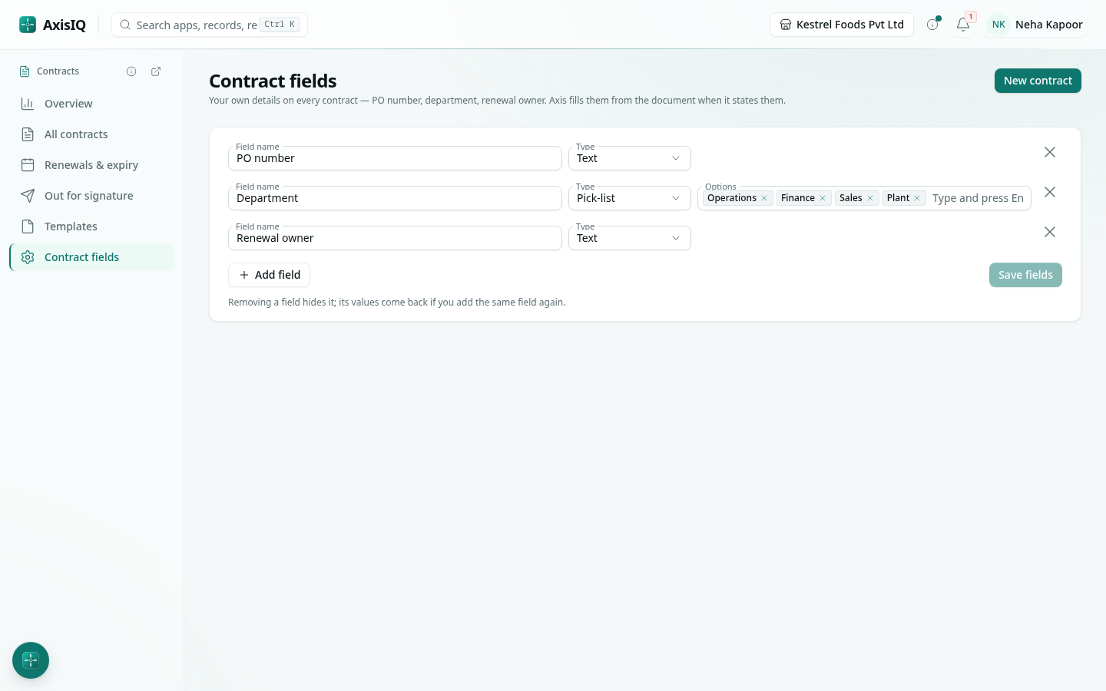Open Out for signature page
This screenshot has height=691, width=1106.
[x=92, y=196]
